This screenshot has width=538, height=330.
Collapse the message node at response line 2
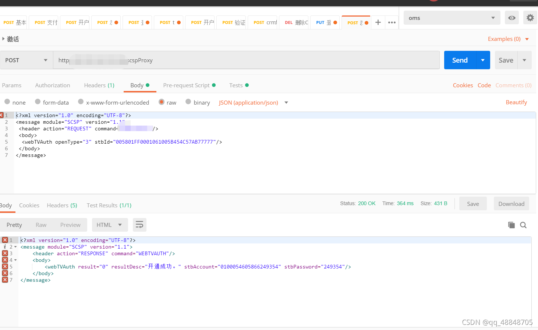15,247
